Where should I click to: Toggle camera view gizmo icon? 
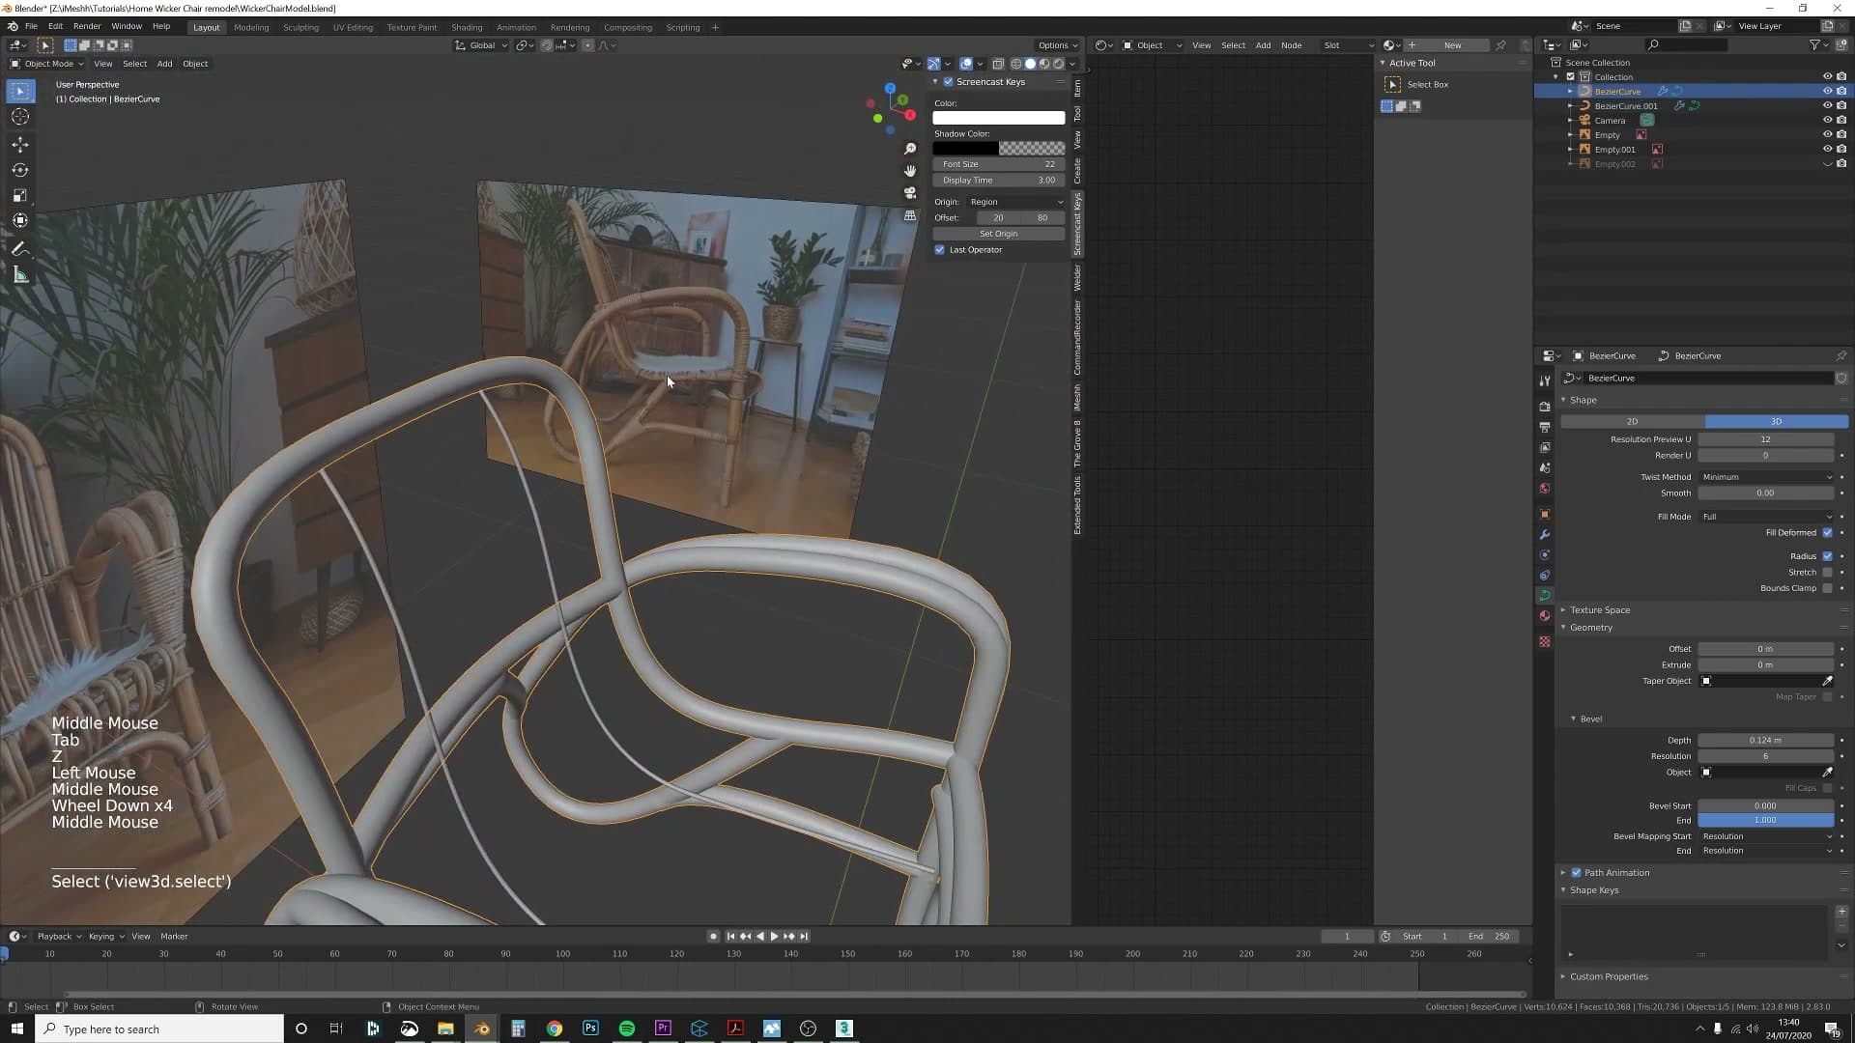(909, 193)
